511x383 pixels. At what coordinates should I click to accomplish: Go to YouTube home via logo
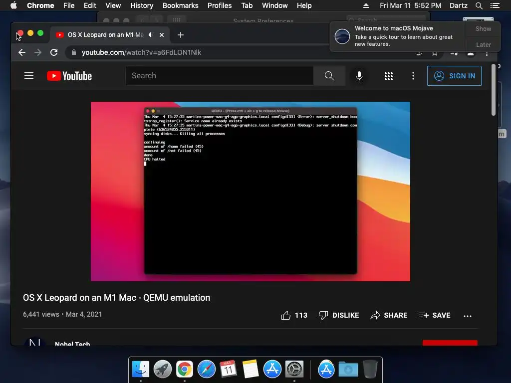(x=69, y=76)
